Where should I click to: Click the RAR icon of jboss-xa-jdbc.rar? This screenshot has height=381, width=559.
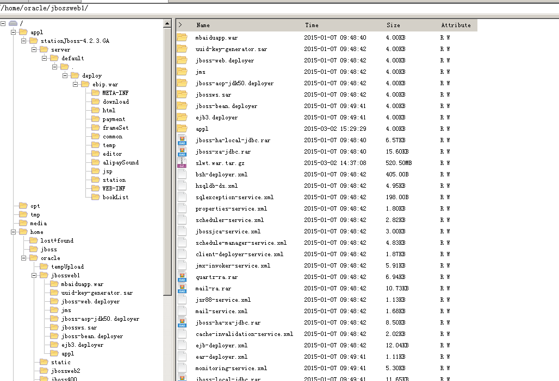pos(182,151)
